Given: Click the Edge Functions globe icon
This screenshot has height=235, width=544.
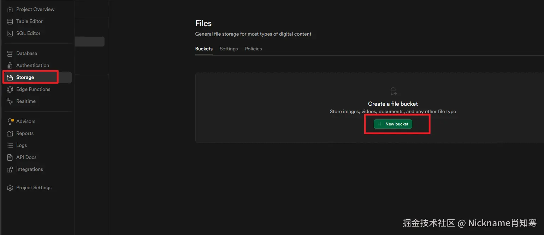Looking at the screenshot, I should pyautogui.click(x=10, y=89).
